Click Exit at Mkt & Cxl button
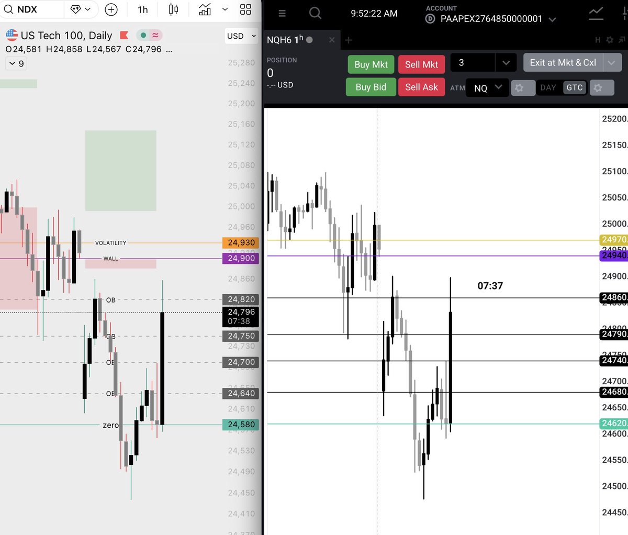The width and height of the screenshot is (628, 535). click(x=563, y=62)
